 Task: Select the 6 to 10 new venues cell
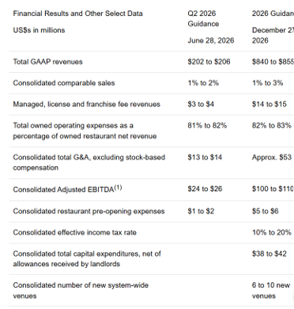click(271, 291)
